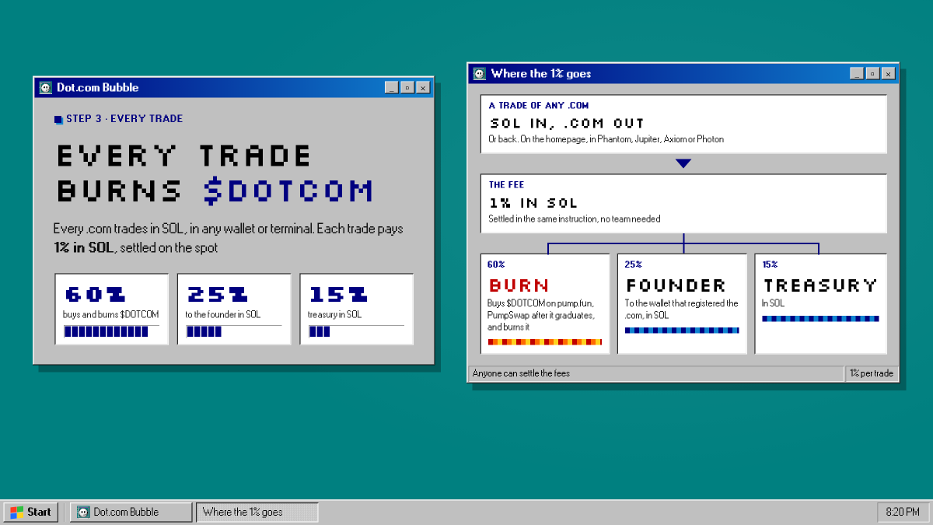Minimize the Where the 1% goes window
933x525 pixels.
click(x=857, y=74)
